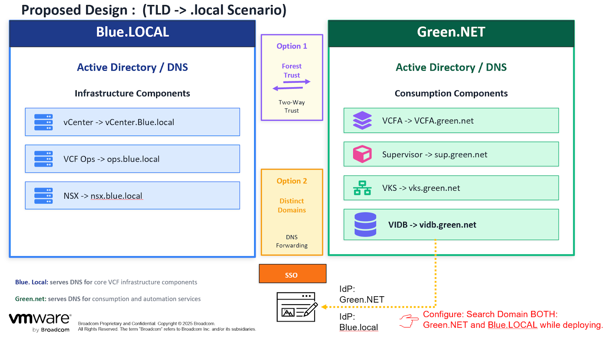Select the purple layers icon for VCFA

pyautogui.click(x=362, y=121)
